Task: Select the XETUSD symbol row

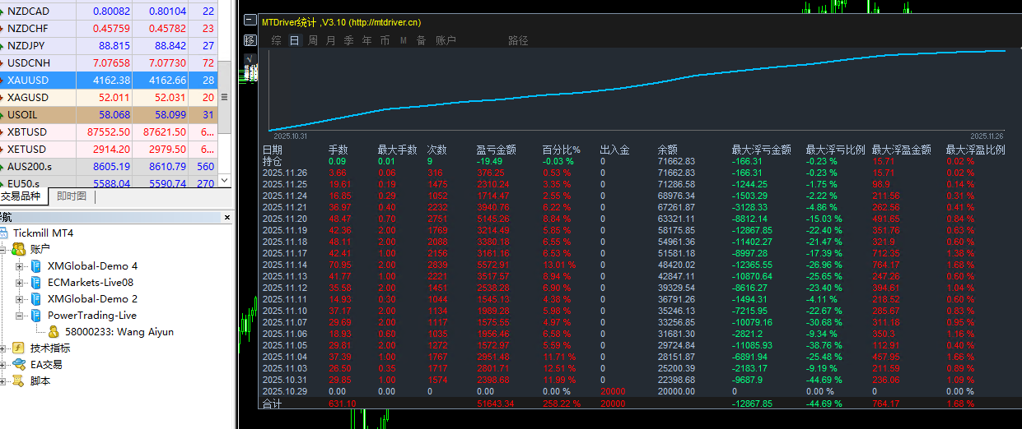Action: pos(109,150)
